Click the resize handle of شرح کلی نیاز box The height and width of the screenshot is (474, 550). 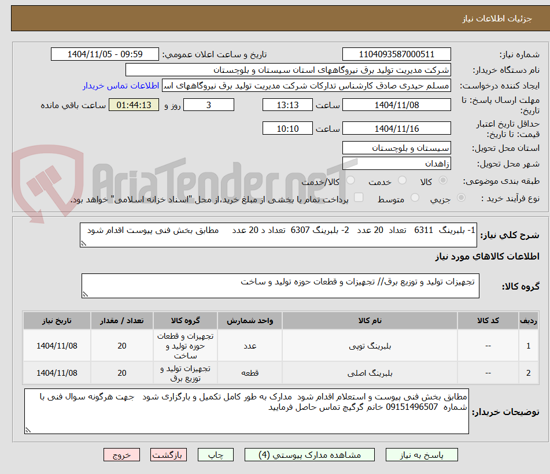click(x=83, y=243)
